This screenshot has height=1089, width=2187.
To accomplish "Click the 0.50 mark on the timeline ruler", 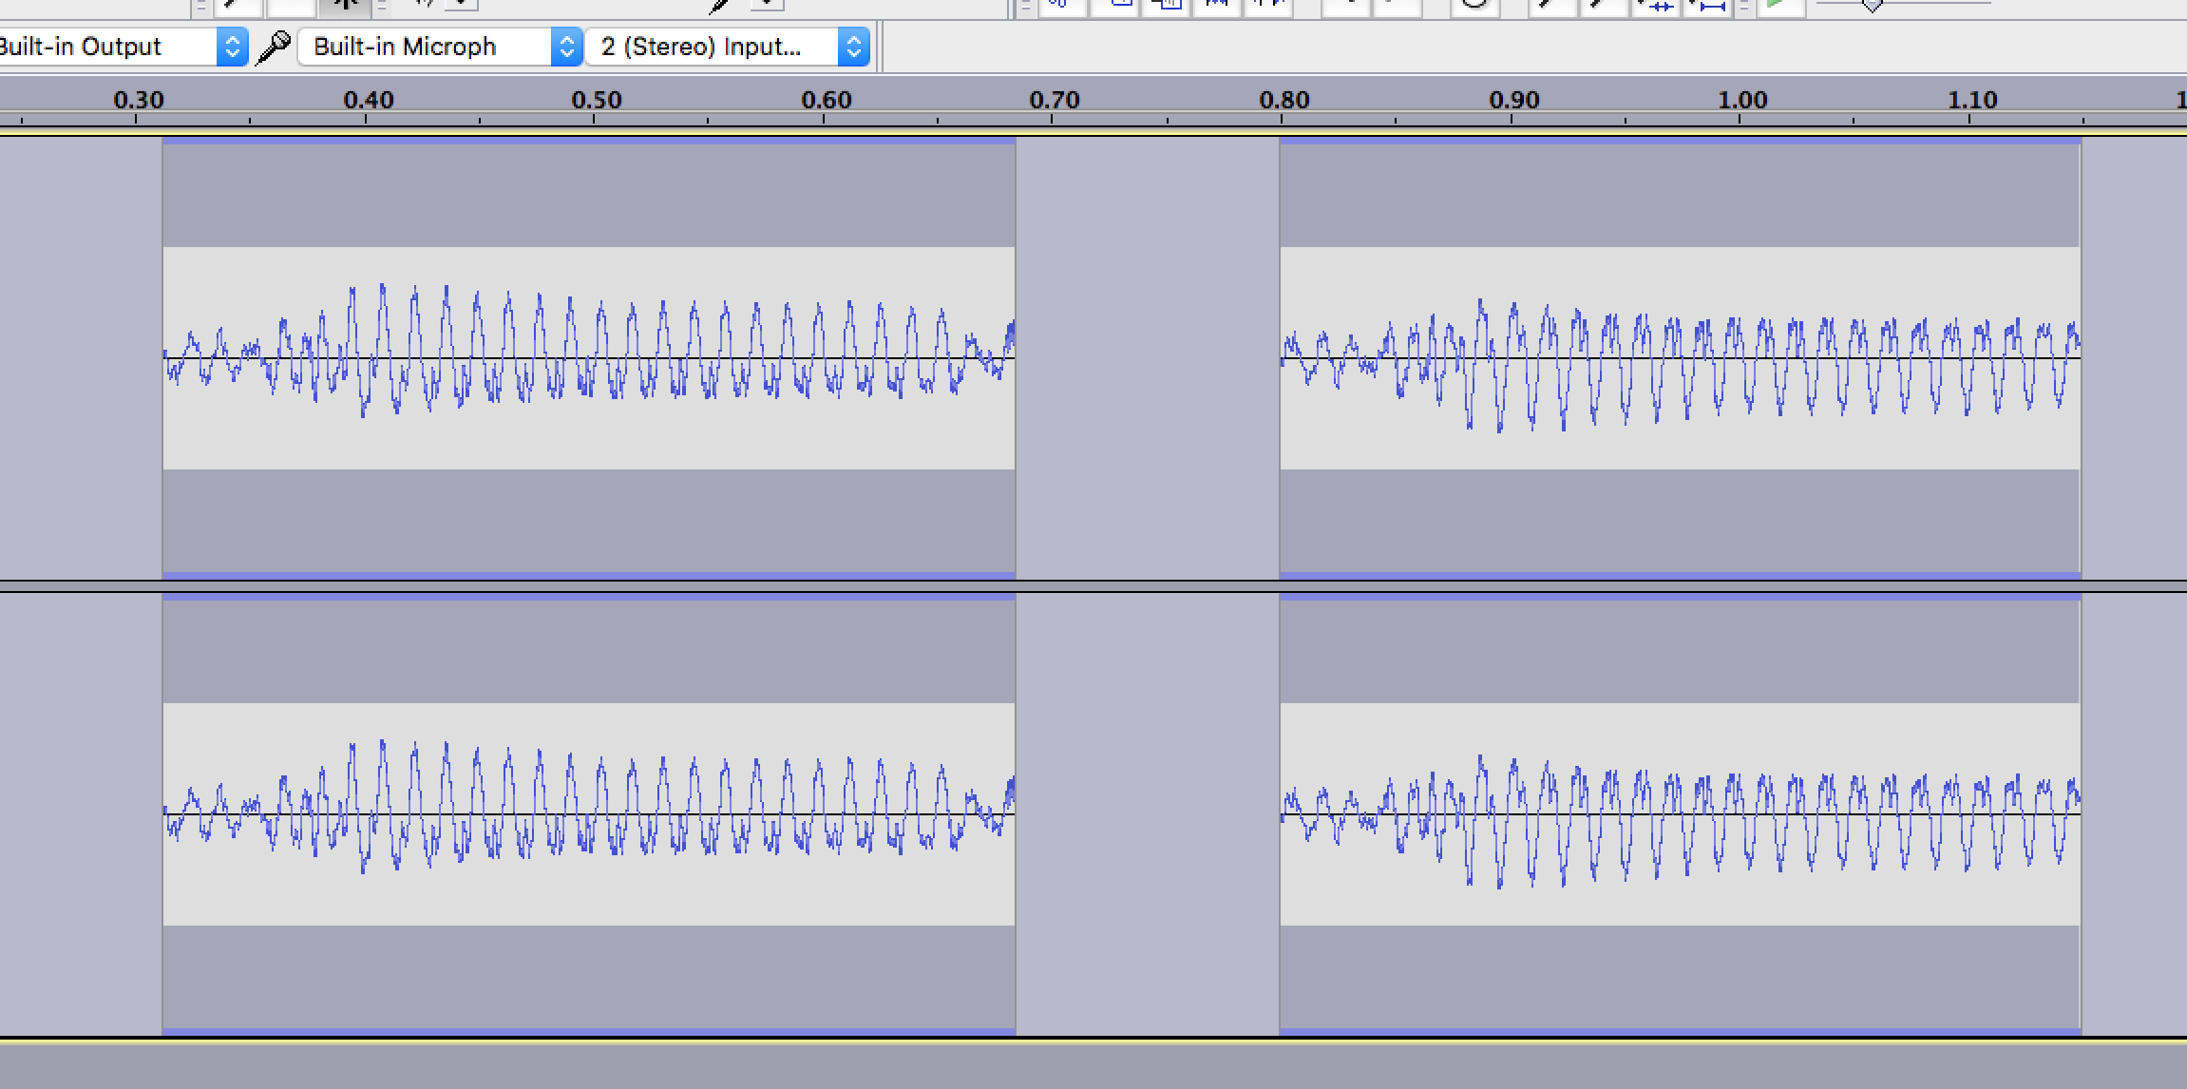I will point(597,100).
